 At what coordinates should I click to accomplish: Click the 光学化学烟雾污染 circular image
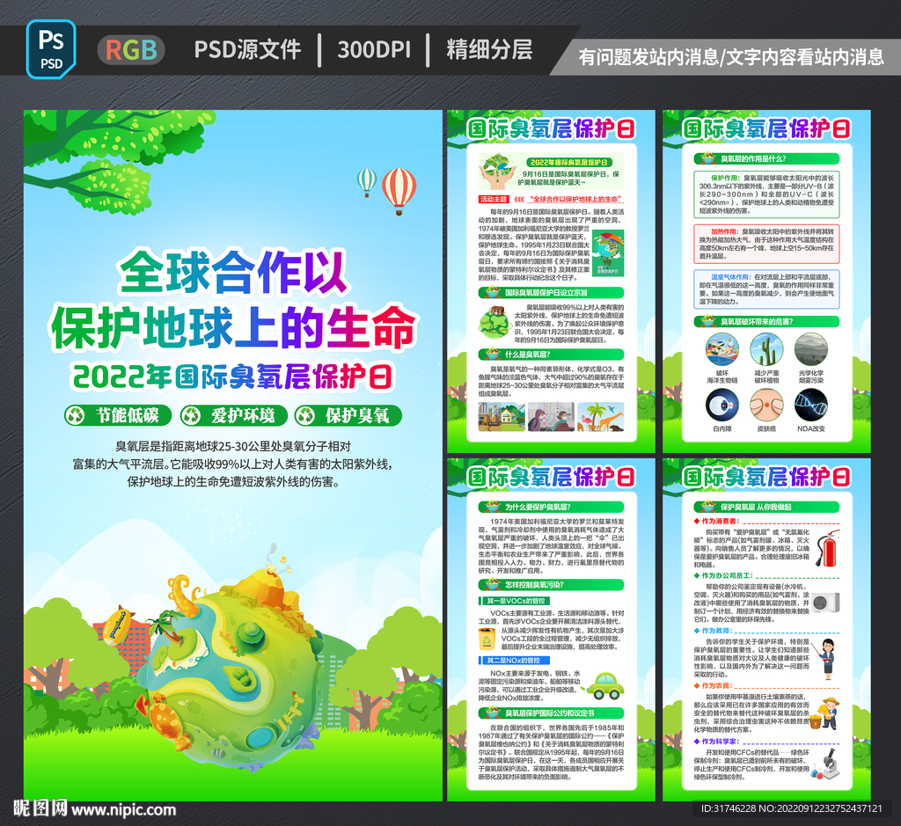(810, 349)
